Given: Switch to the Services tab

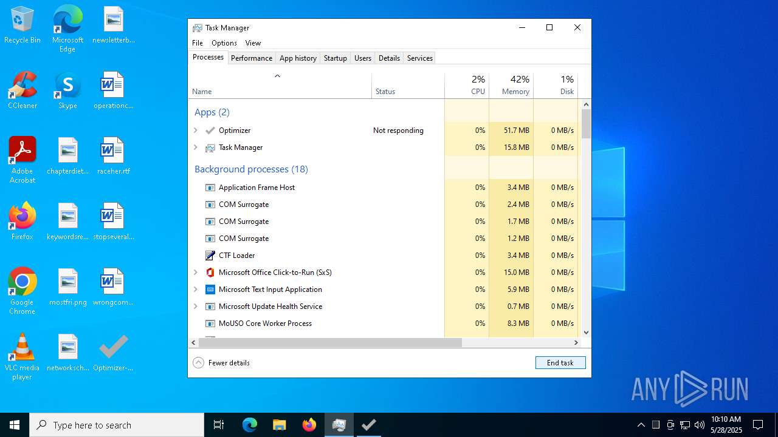Looking at the screenshot, I should pyautogui.click(x=420, y=58).
